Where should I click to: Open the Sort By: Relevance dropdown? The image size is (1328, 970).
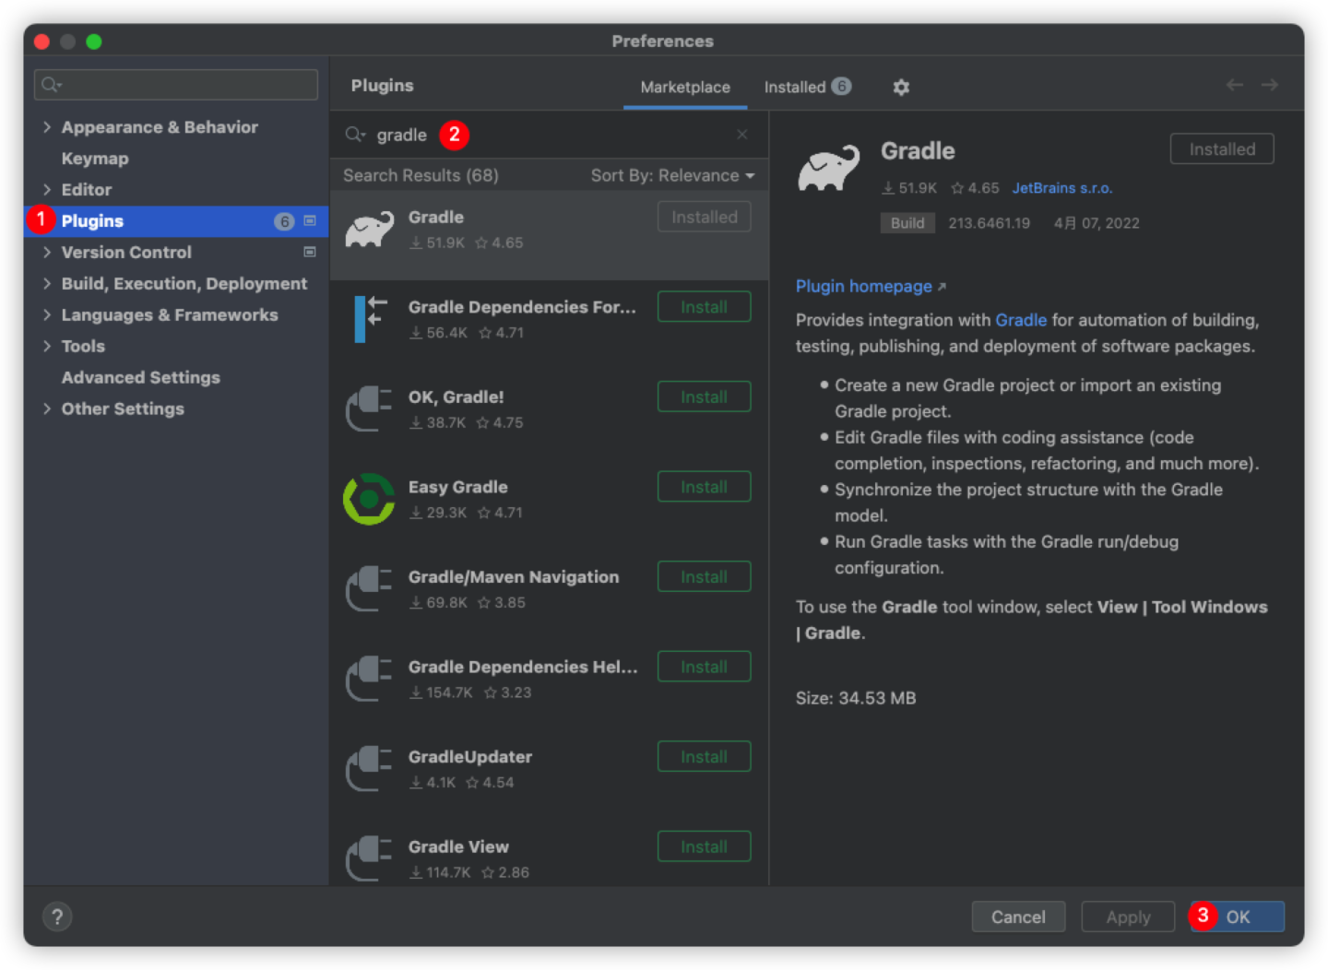(672, 175)
